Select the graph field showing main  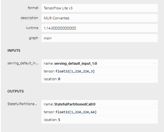click(100, 38)
